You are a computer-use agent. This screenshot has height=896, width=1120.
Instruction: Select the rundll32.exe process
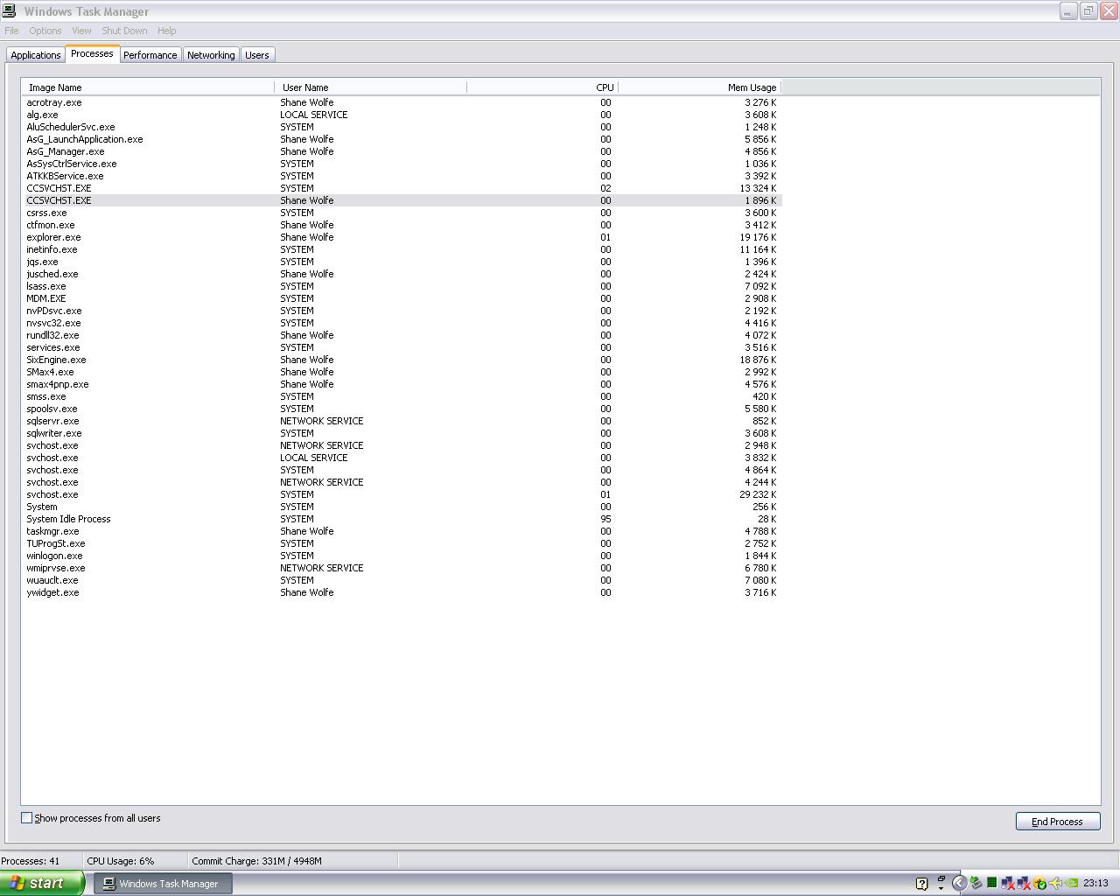[x=402, y=335]
